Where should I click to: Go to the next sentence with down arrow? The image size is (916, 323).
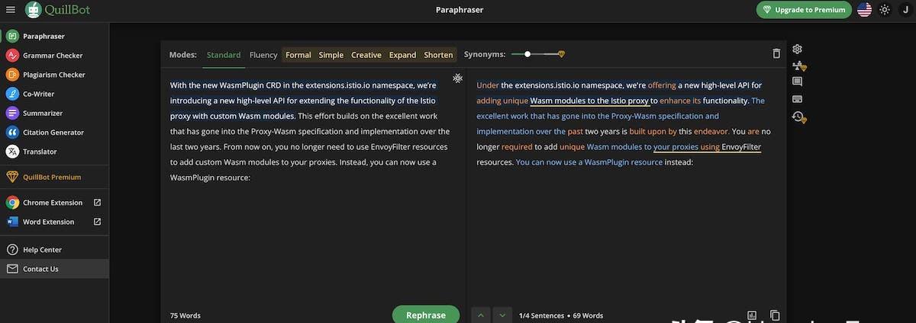coord(502,315)
